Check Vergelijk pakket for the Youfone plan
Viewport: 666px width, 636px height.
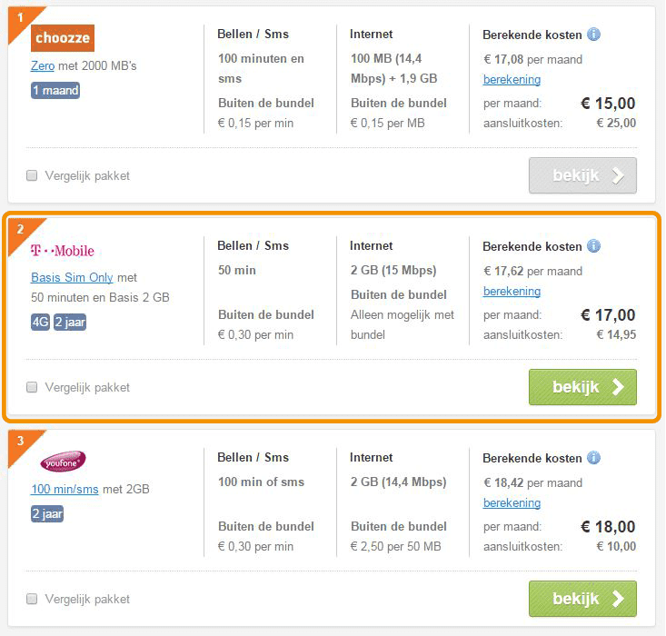(x=32, y=599)
